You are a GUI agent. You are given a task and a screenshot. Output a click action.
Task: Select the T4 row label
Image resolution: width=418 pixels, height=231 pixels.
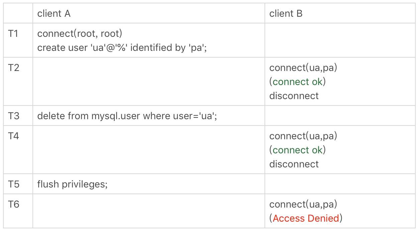point(14,136)
